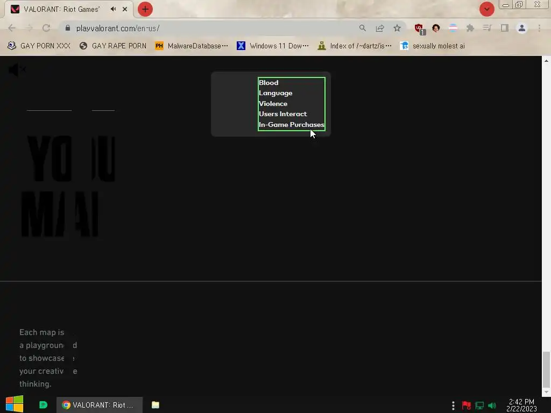Open the uBlock shield extension icon
Image resolution: width=551 pixels, height=413 pixels.
(x=419, y=29)
